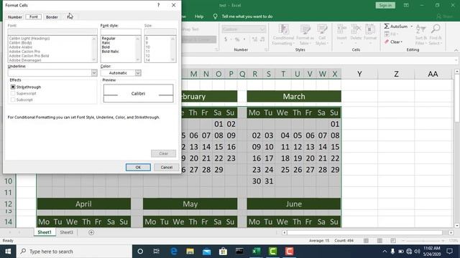Switch to Page Layout view icon in status bar
Screen dimensions: 460x258
click(x=379, y=241)
